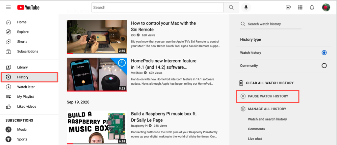Viewport: 337px width, 145px height.
Task: Click the Liked videos thumbs-up icon
Action: pos(8,106)
